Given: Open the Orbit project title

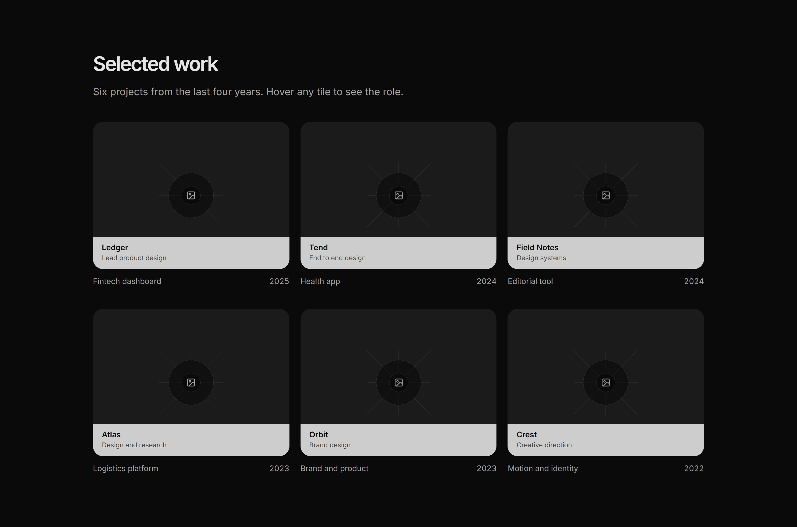Looking at the screenshot, I should [x=318, y=435].
